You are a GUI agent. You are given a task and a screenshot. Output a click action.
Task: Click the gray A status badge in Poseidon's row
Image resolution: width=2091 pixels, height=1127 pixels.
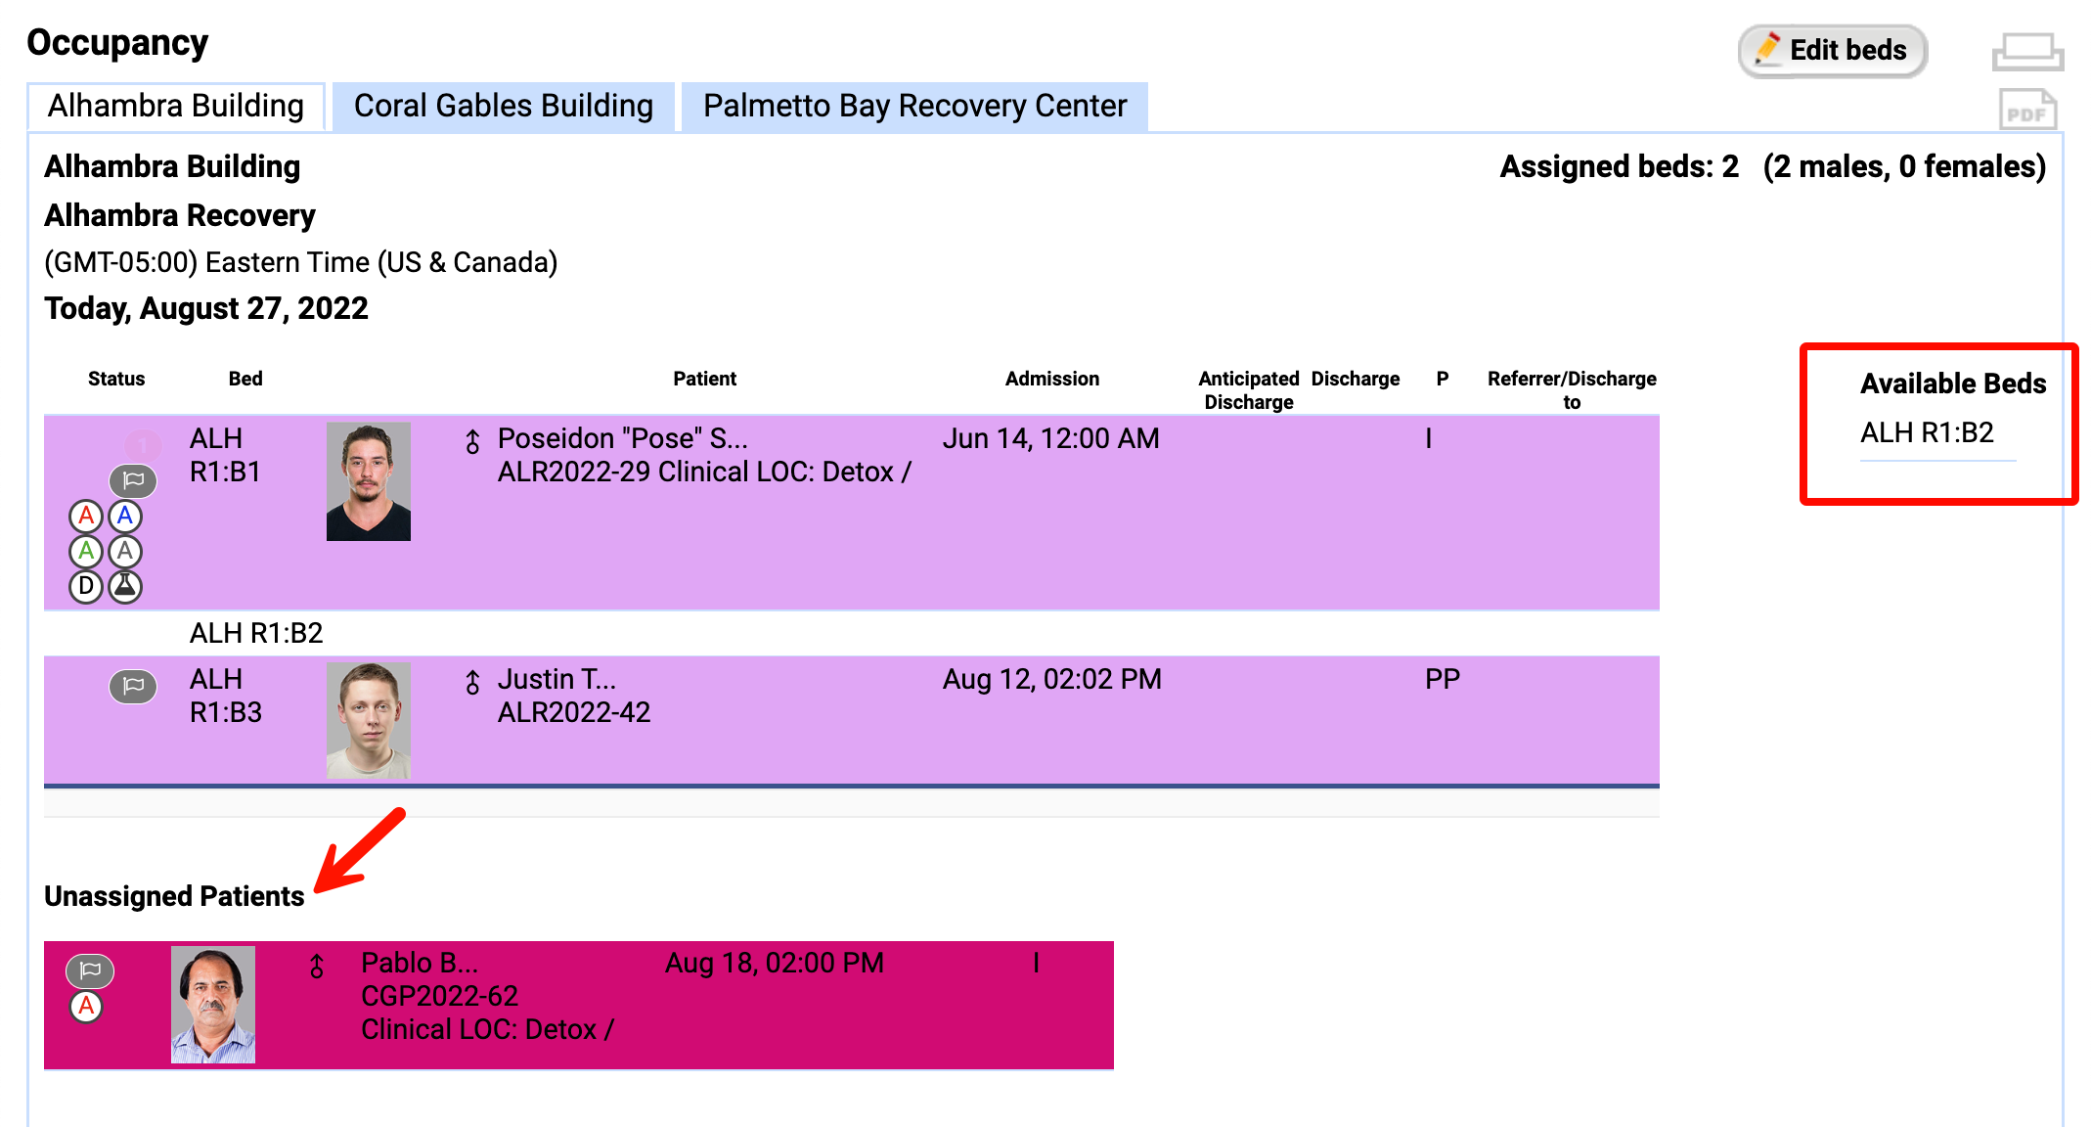tap(125, 551)
